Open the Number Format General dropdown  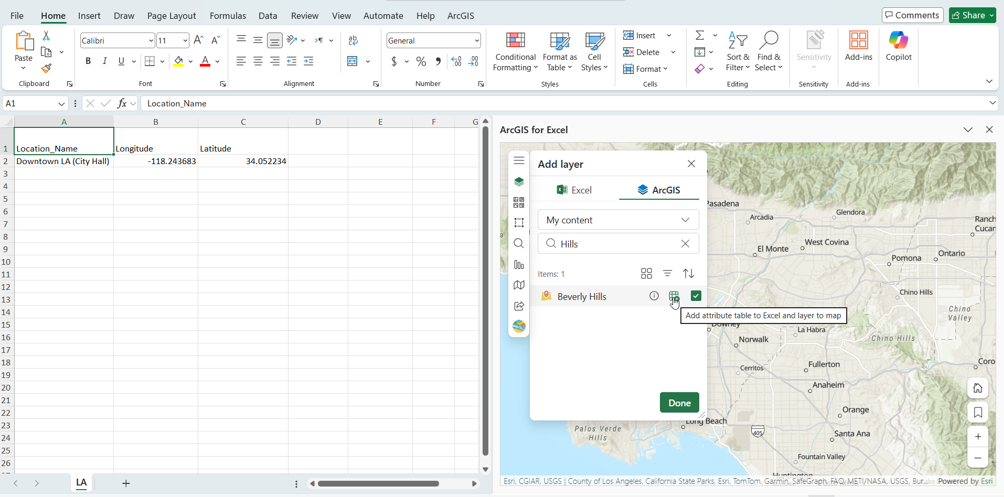476,41
